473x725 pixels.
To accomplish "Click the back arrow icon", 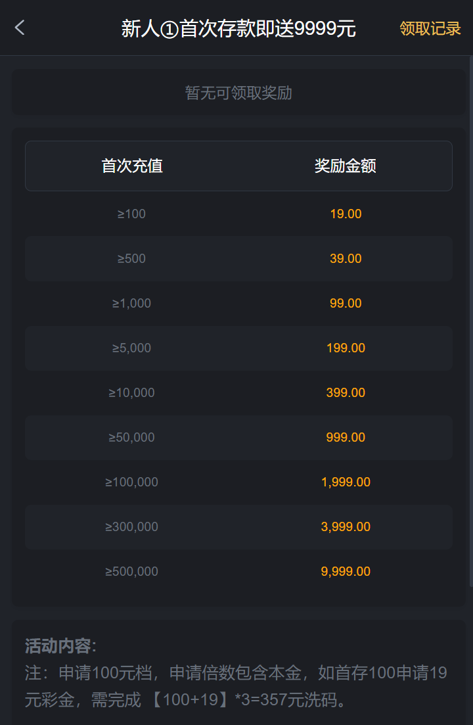I will [20, 28].
